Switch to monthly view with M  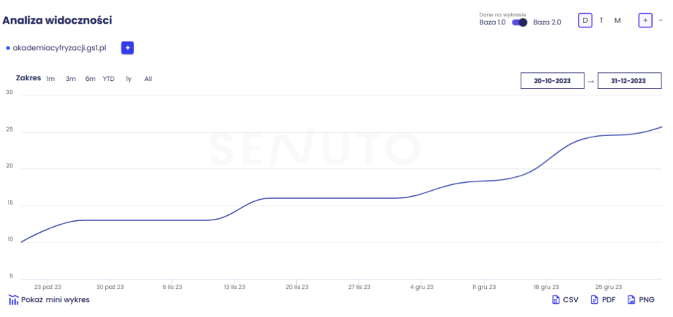click(618, 20)
